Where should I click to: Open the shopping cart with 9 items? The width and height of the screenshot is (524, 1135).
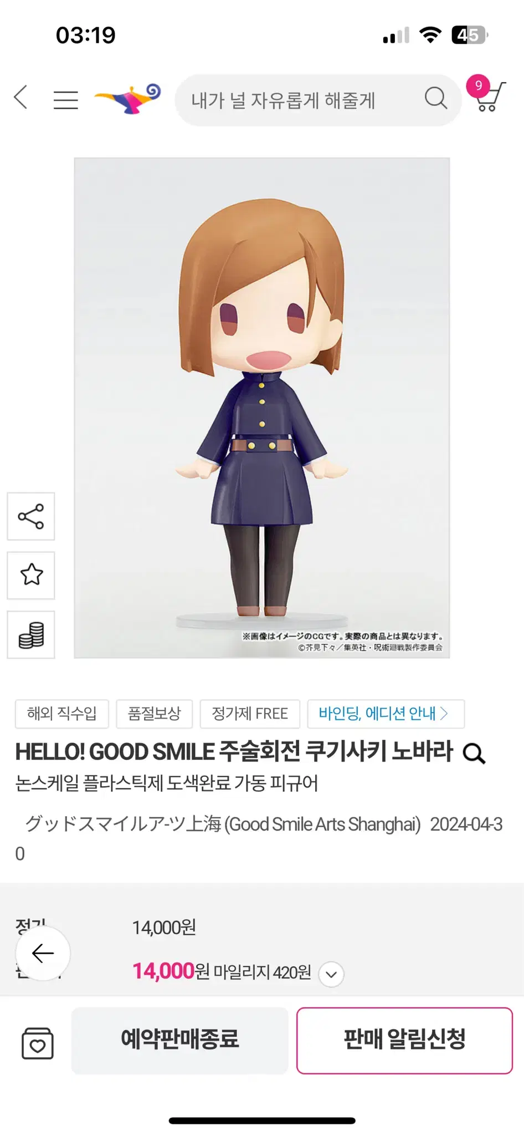(486, 94)
